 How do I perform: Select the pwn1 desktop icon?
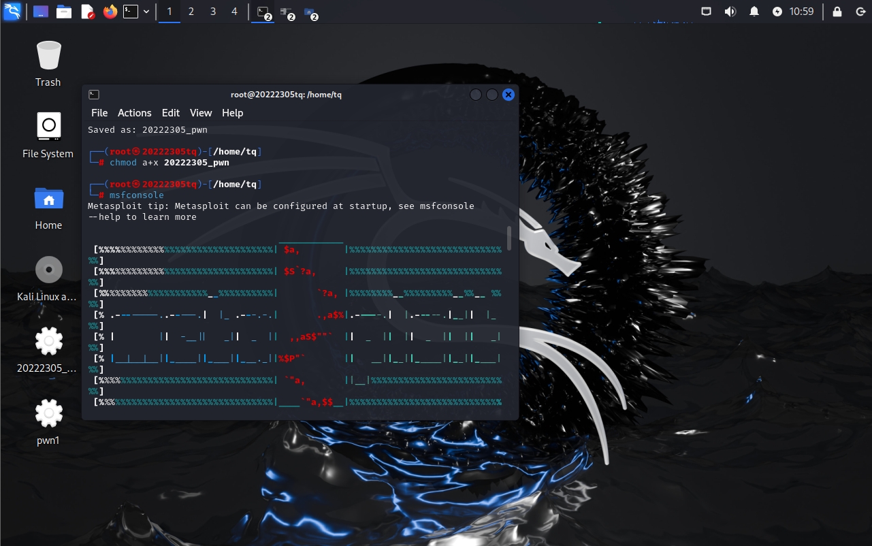point(48,422)
